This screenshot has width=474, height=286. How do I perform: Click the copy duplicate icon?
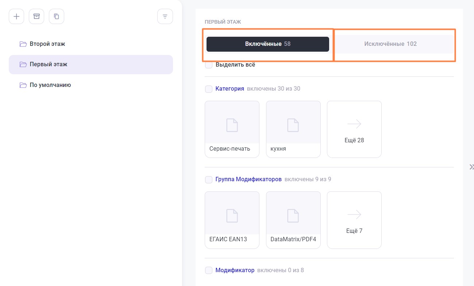(x=57, y=16)
